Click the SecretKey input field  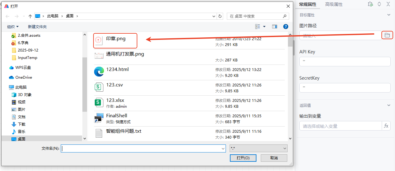tap(345, 88)
